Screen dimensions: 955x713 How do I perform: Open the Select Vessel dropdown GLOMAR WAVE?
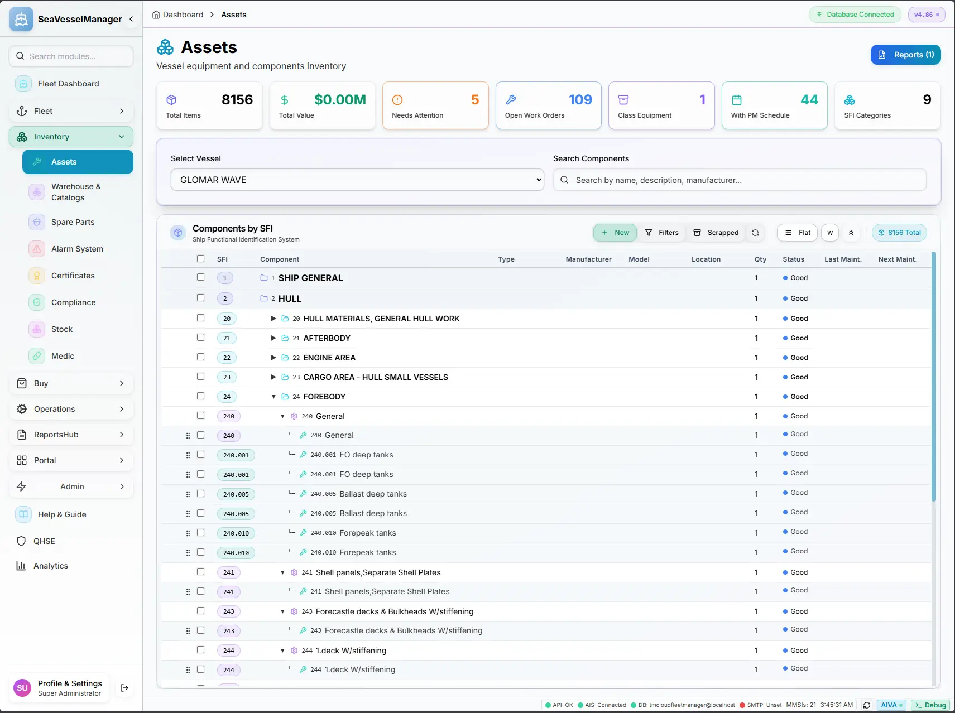tap(357, 180)
